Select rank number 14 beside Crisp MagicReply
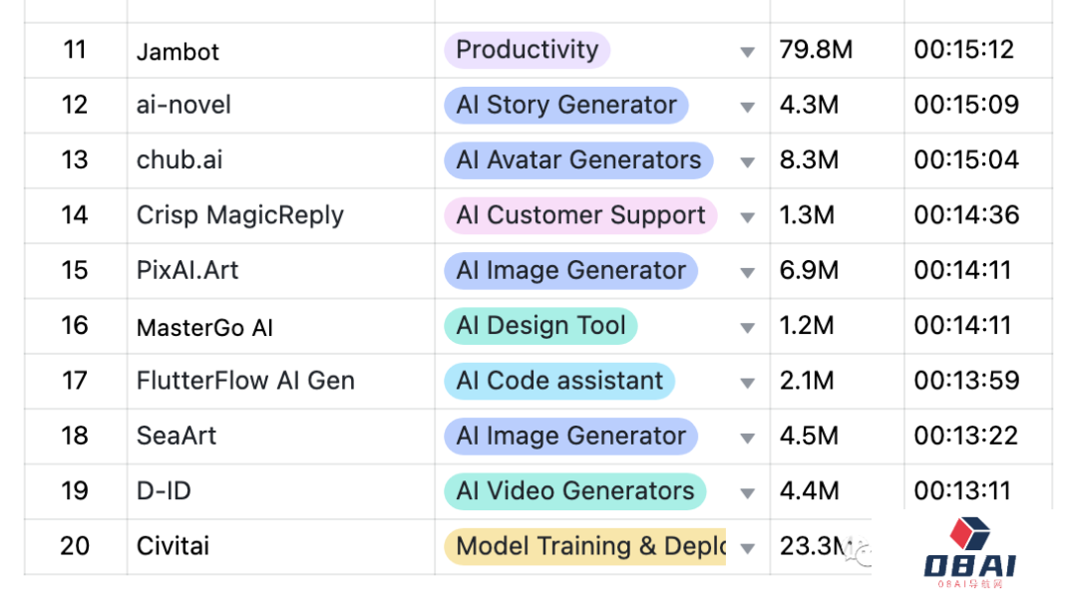The image size is (1077, 599). pos(75,215)
